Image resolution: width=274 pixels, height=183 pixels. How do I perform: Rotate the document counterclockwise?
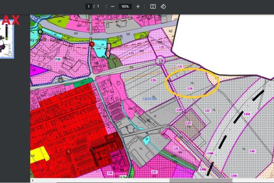tap(163, 7)
